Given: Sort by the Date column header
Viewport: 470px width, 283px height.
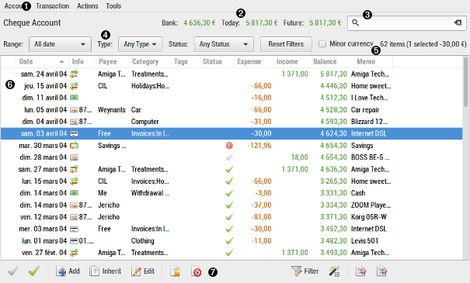Looking at the screenshot, I should 42,61.
